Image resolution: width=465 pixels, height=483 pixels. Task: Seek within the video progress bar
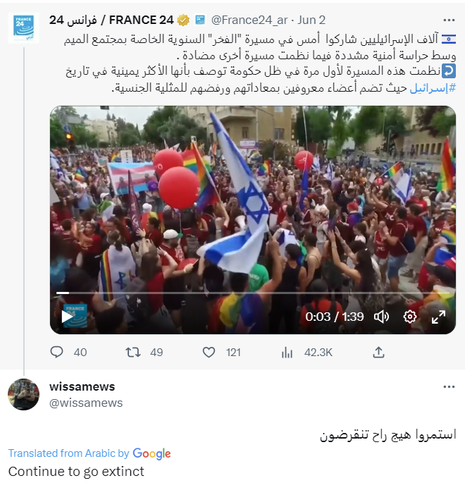[x=252, y=293]
